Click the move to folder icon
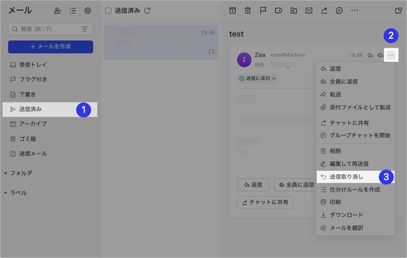The image size is (407, 258). pos(293,11)
